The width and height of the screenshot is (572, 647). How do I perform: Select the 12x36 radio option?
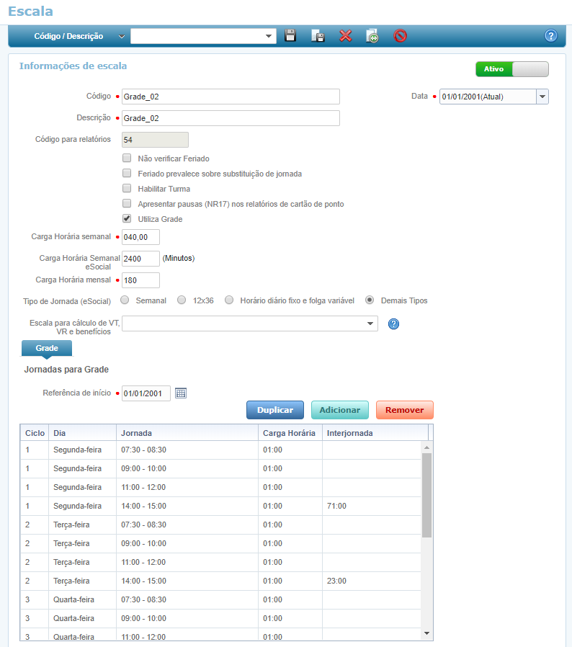[182, 300]
